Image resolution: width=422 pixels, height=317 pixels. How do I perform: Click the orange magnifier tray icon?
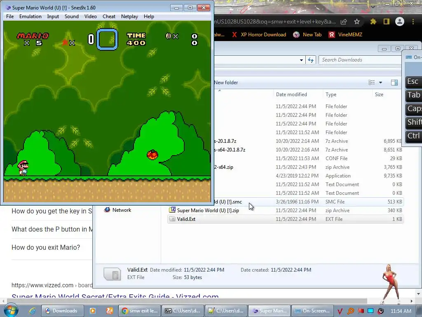[x=350, y=311]
